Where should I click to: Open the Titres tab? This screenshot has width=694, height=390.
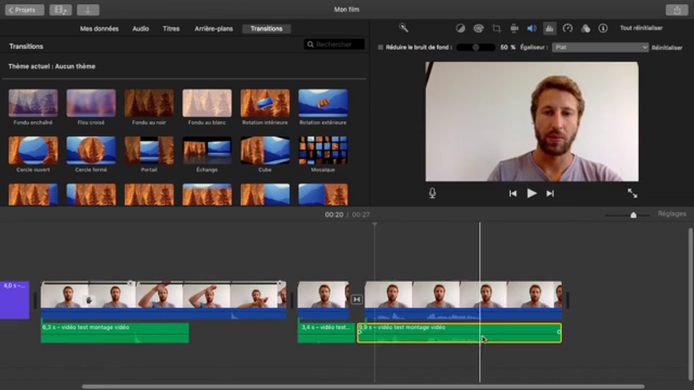[171, 29]
